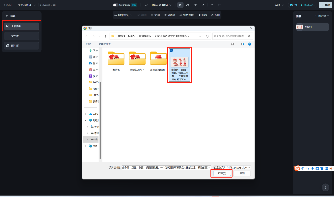Screen dimensions: 334x197
Task: Toggle the 实时画布 live canvas switch
Action: [x=115, y=5]
